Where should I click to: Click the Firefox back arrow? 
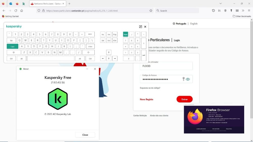click(4, 11)
